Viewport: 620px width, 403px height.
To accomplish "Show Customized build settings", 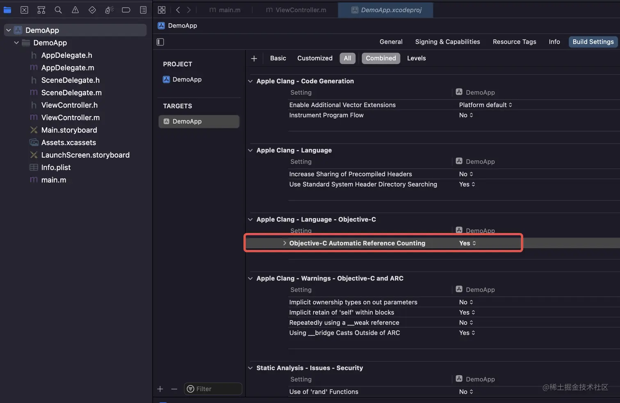I will 315,58.
